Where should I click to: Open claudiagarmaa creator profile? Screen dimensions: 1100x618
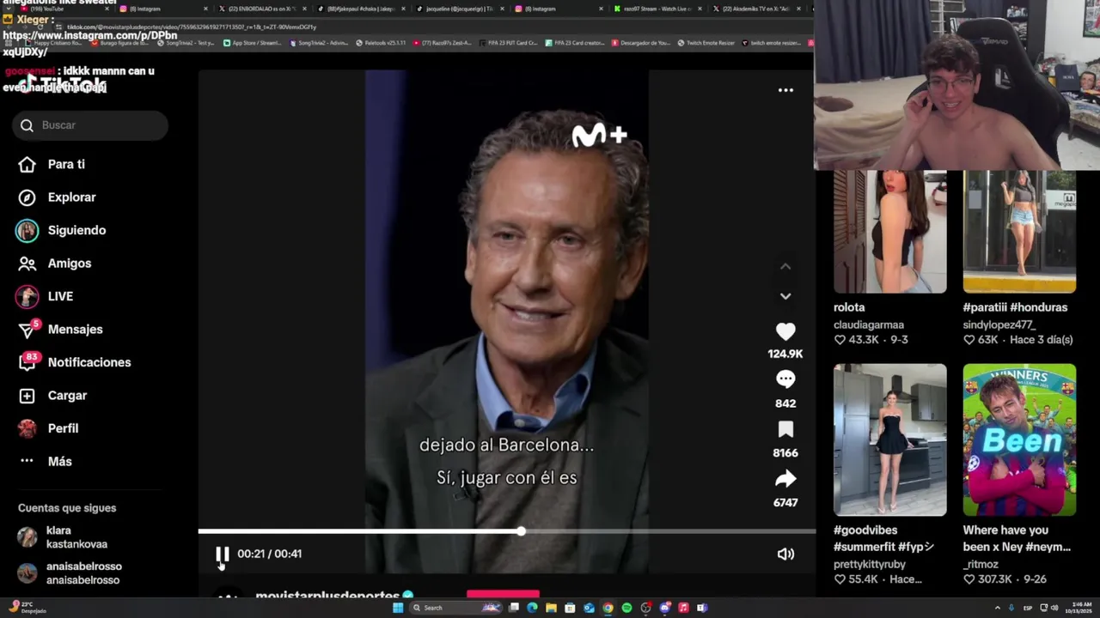tap(868, 325)
